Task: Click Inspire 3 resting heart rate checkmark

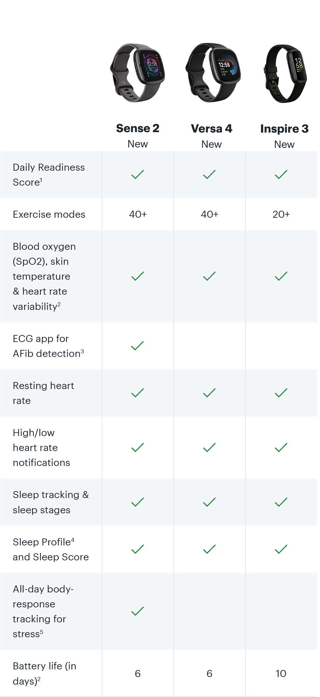Action: coord(281,393)
